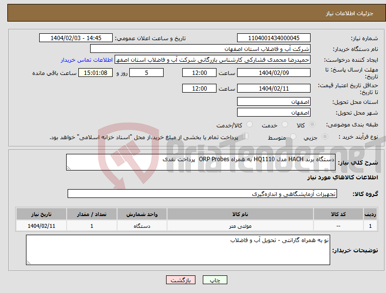This screenshot has width=386, height=293.
Task: Click the price validity time field 12:00
Action: click(x=199, y=88)
